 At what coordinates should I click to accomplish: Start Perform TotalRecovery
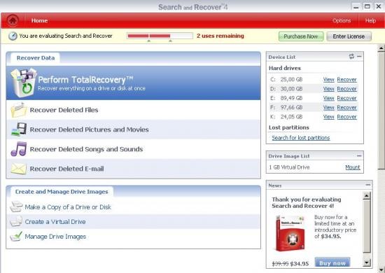pyautogui.click(x=133, y=83)
